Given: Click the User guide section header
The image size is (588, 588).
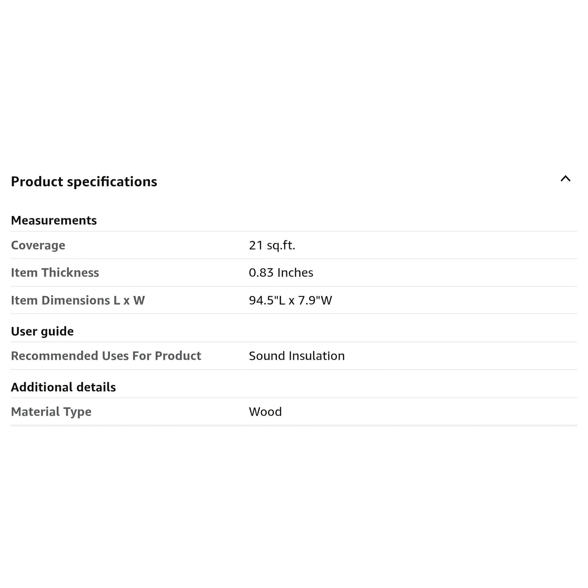Looking at the screenshot, I should tap(42, 331).
